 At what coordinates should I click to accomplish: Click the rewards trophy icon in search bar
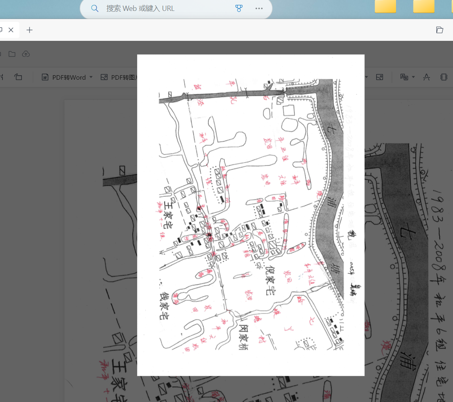[239, 8]
